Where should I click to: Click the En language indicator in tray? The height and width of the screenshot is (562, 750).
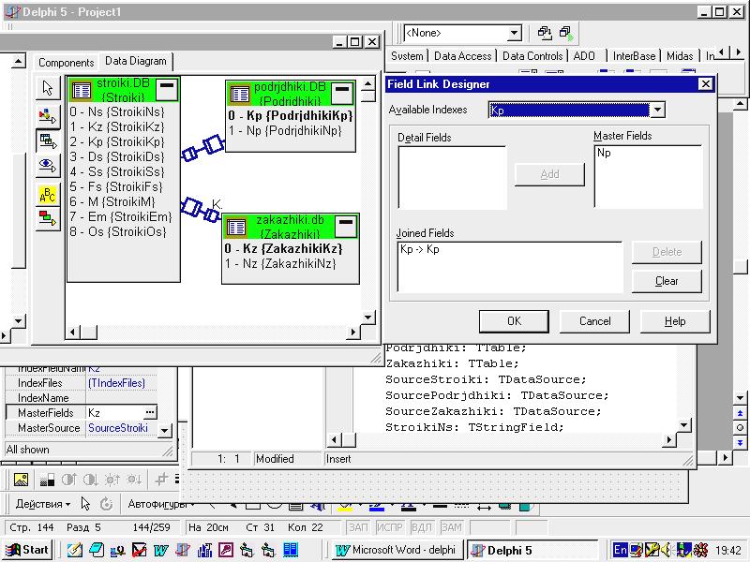coord(620,550)
